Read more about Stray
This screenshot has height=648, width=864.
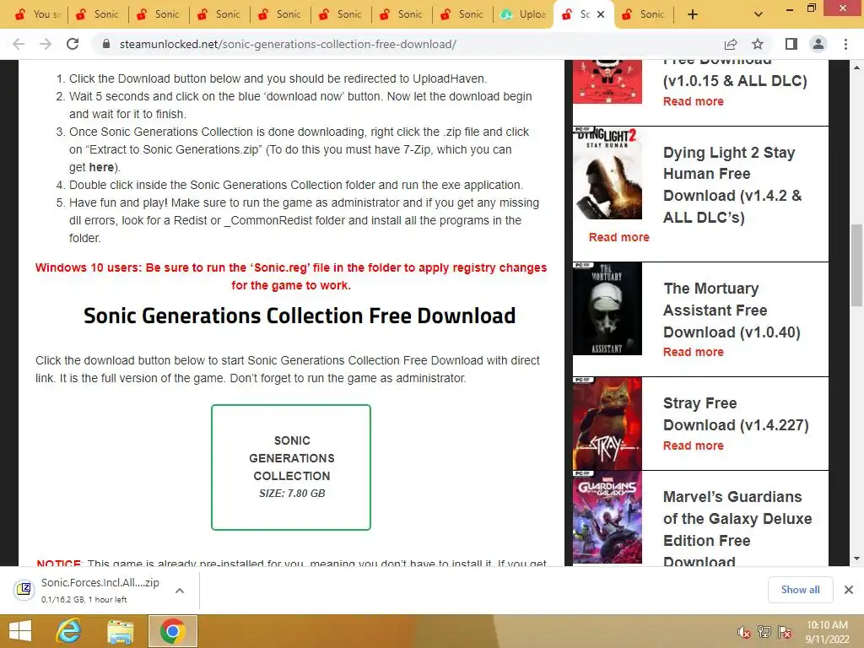(x=694, y=445)
